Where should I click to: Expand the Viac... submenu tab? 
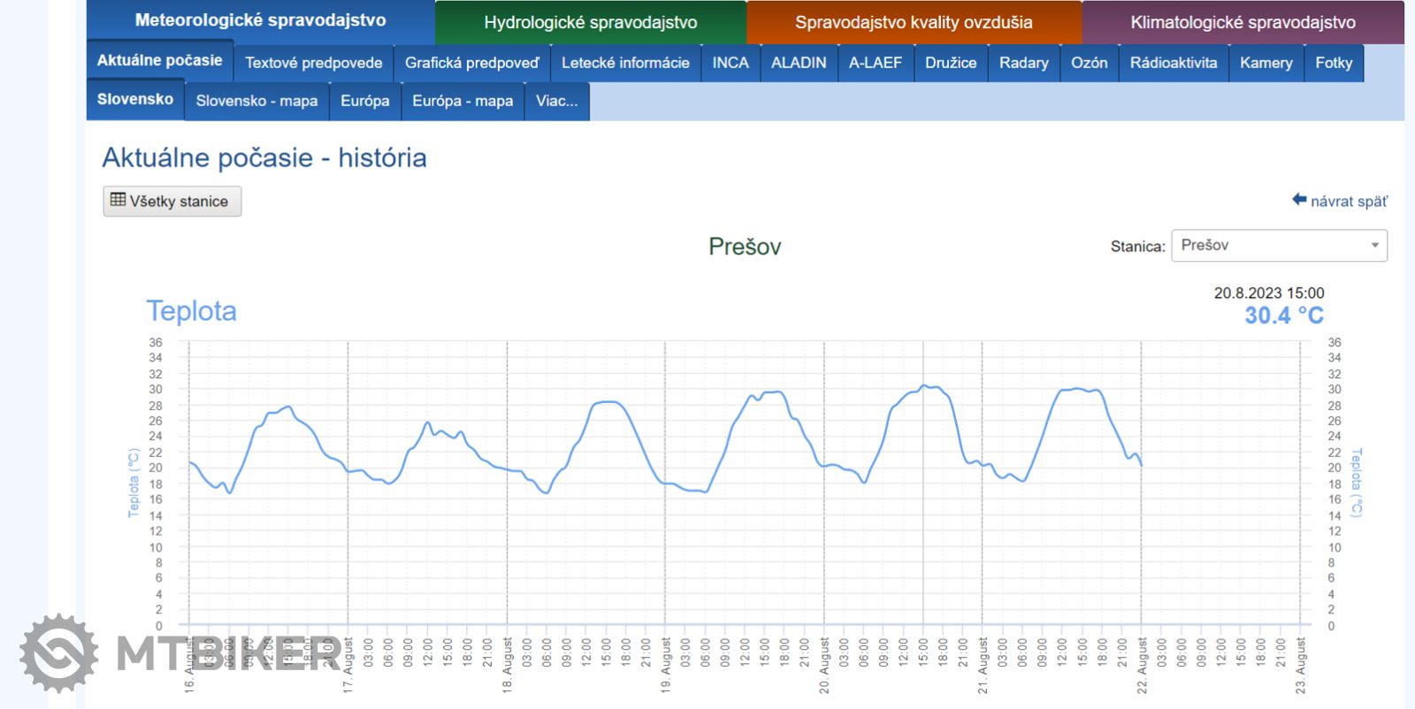tap(556, 101)
